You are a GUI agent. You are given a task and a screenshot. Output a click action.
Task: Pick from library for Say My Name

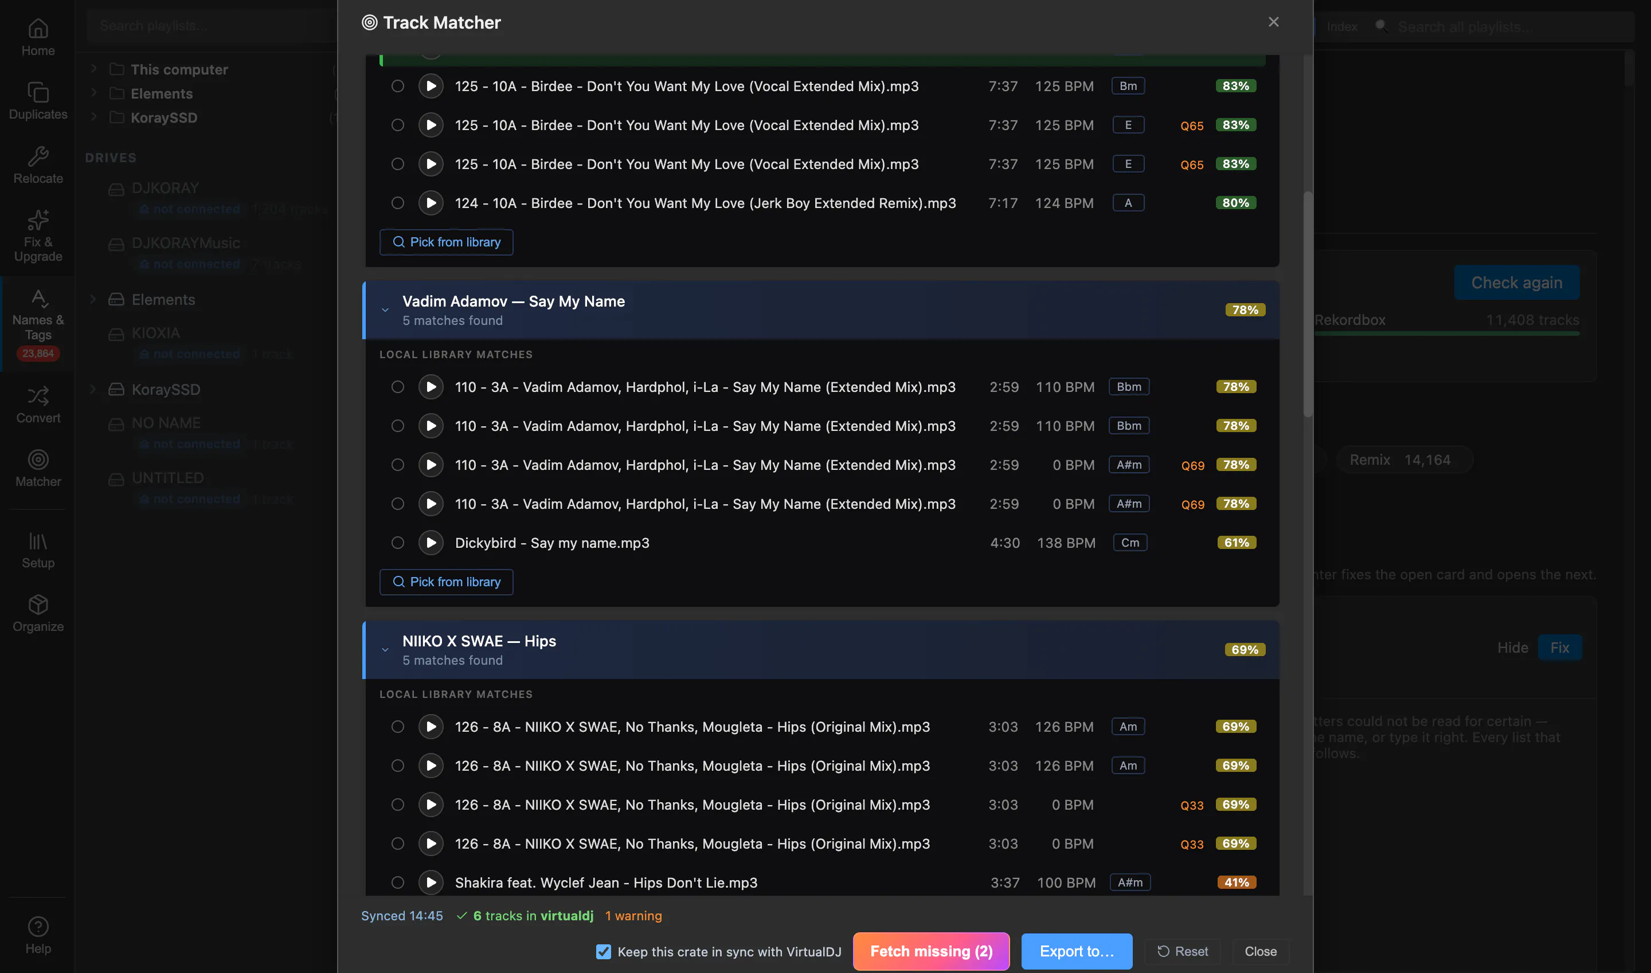coord(446,582)
